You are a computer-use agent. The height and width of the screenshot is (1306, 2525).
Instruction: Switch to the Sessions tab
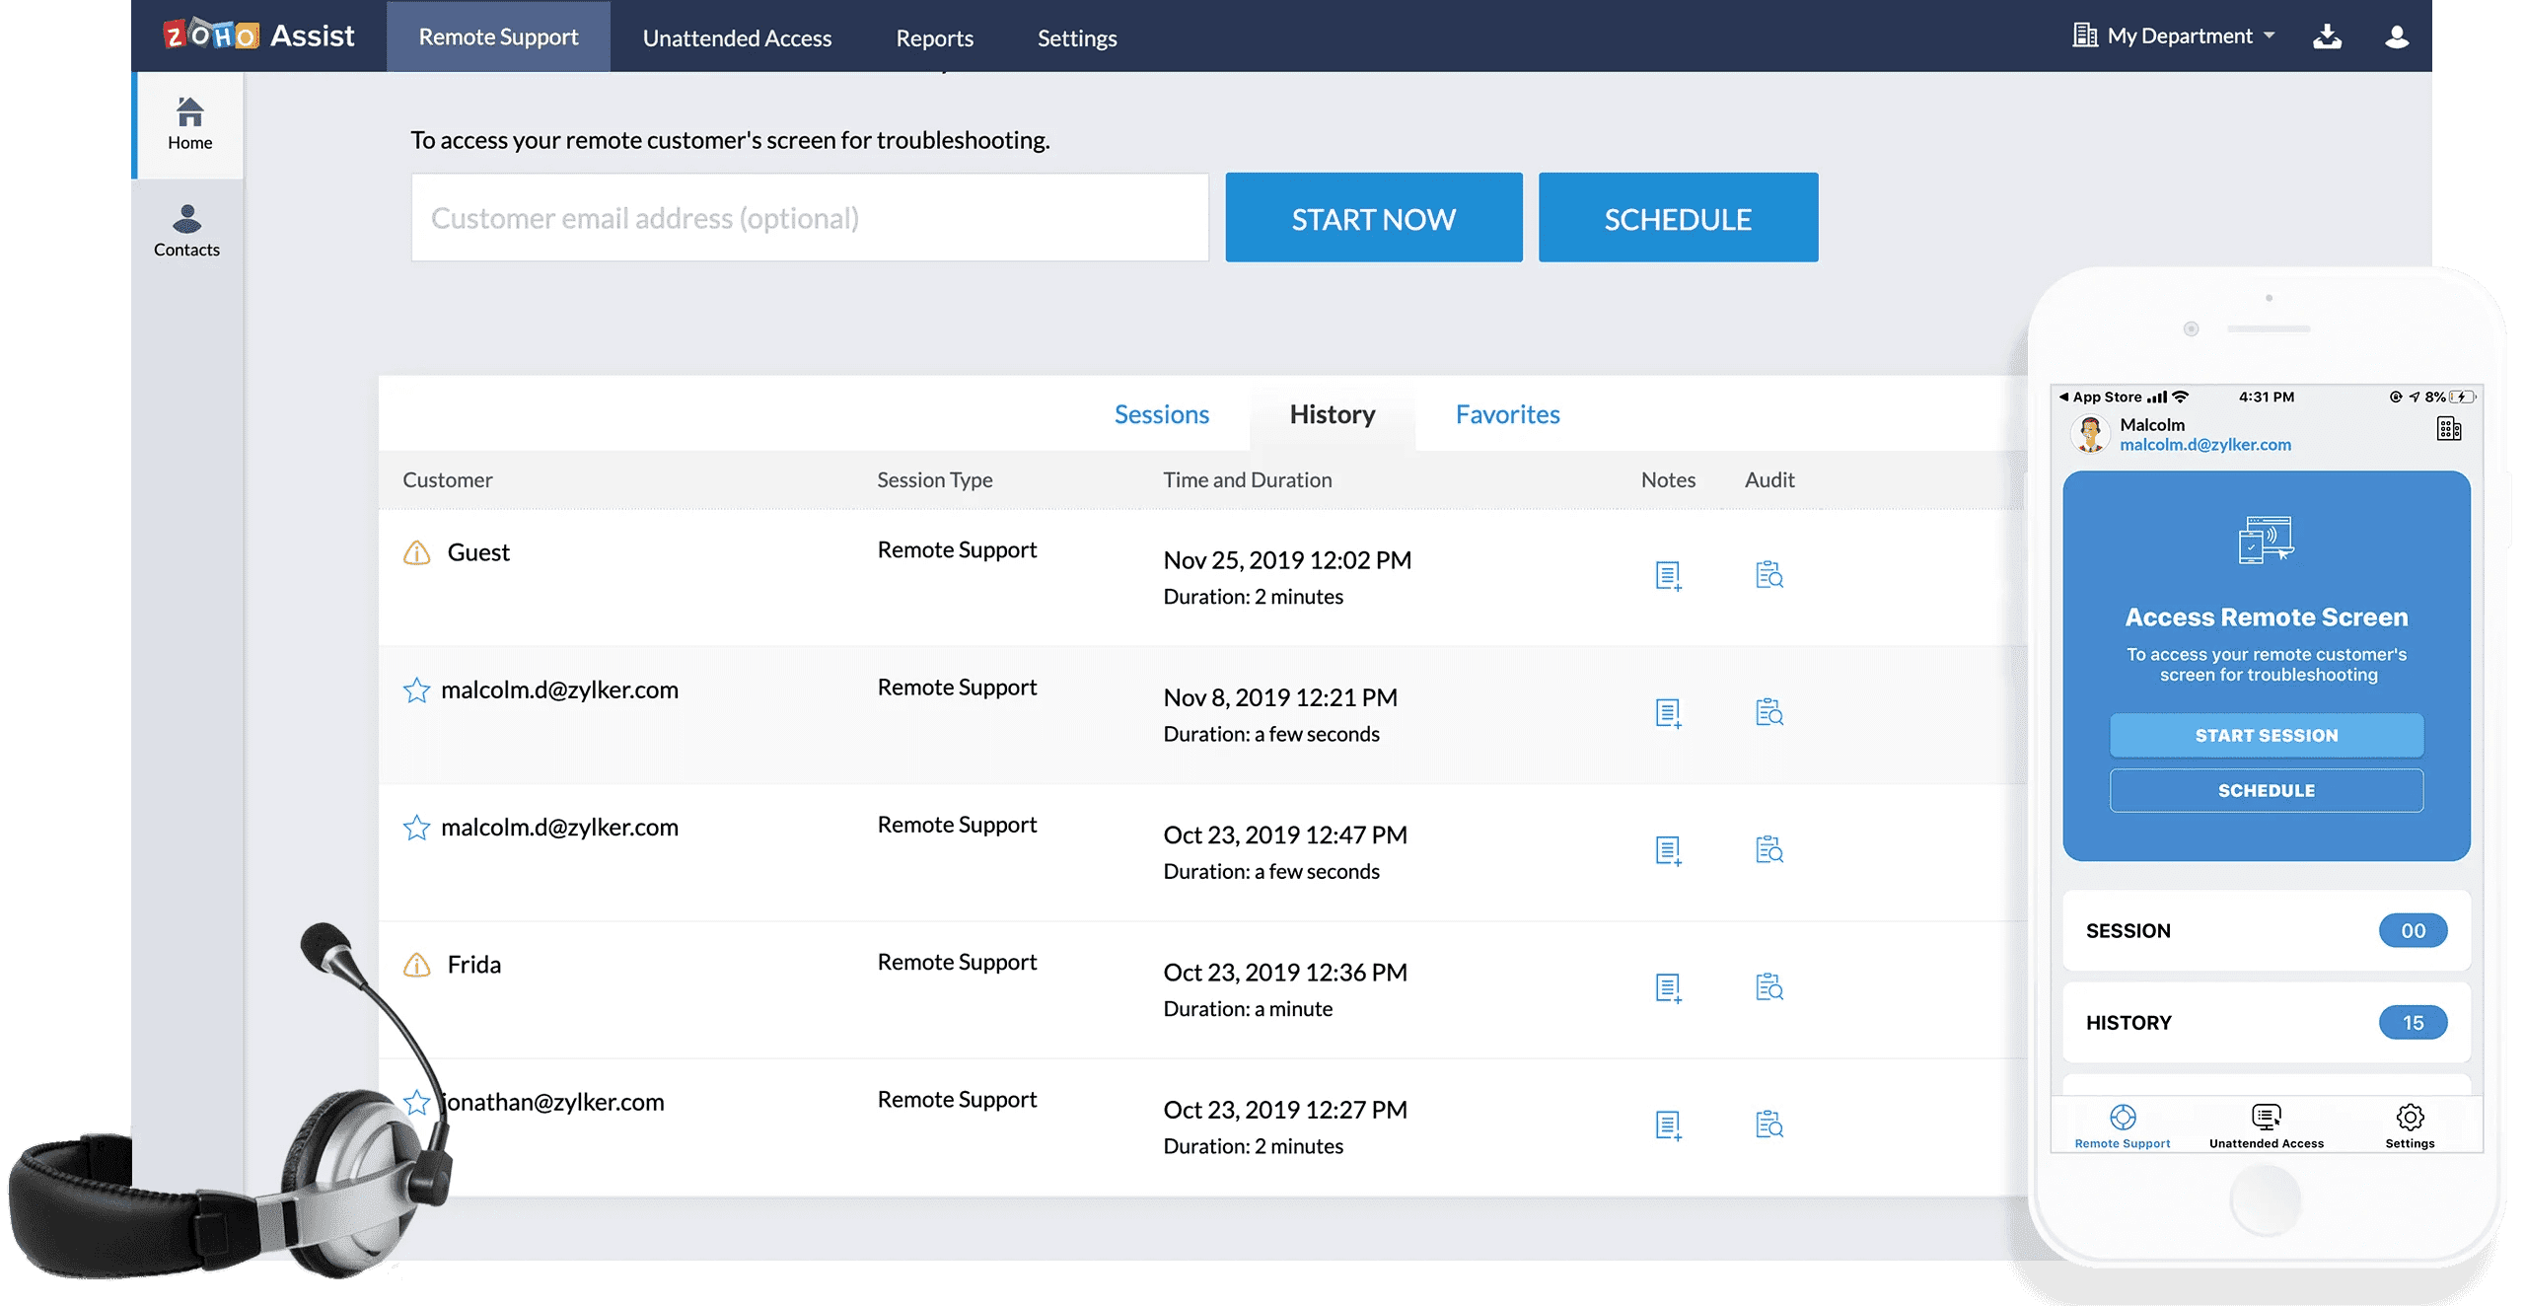tap(1162, 414)
